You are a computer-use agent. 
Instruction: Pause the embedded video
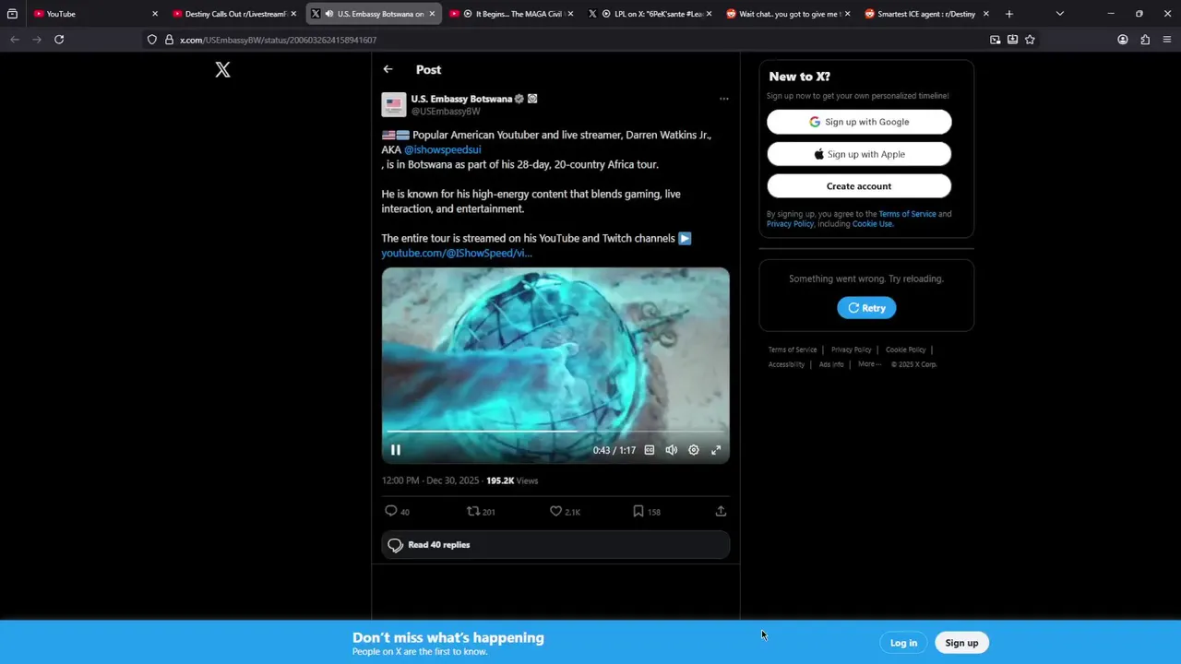click(396, 450)
